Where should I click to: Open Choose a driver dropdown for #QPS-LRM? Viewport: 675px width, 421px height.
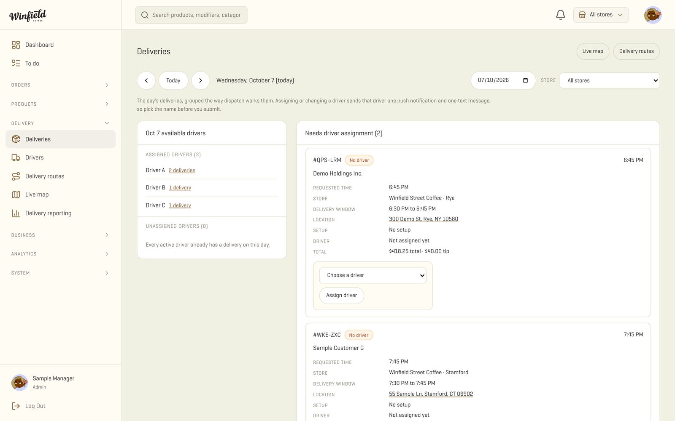[373, 275]
